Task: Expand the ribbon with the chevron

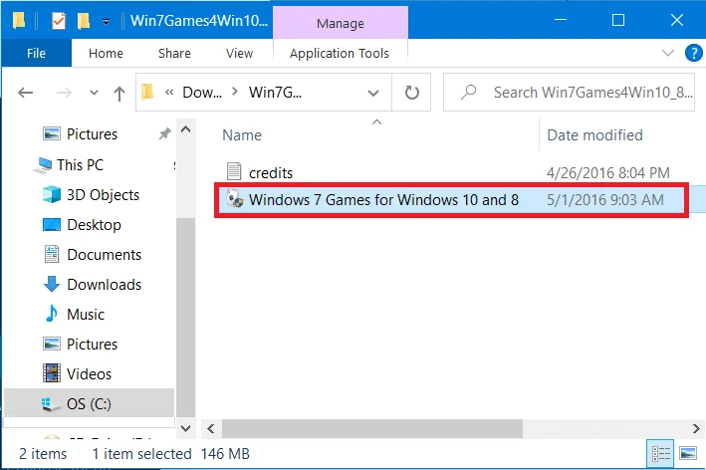Action: pos(668,53)
